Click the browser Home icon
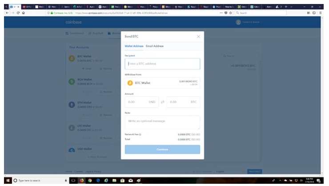The width and height of the screenshot is (329, 186). (24, 13)
